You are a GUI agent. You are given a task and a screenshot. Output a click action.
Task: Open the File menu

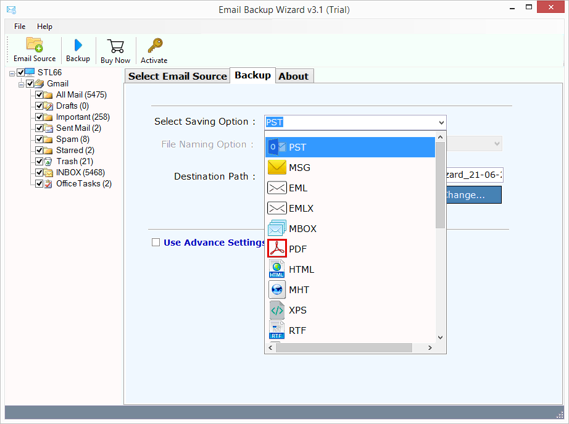[x=20, y=27]
